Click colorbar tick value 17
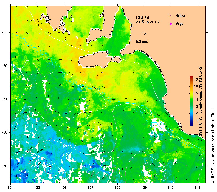 196,80
